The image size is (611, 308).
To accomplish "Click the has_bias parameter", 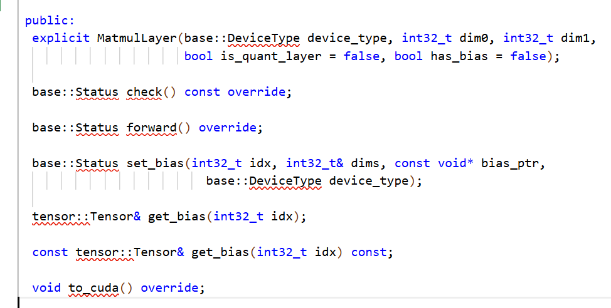I will click(x=459, y=56).
